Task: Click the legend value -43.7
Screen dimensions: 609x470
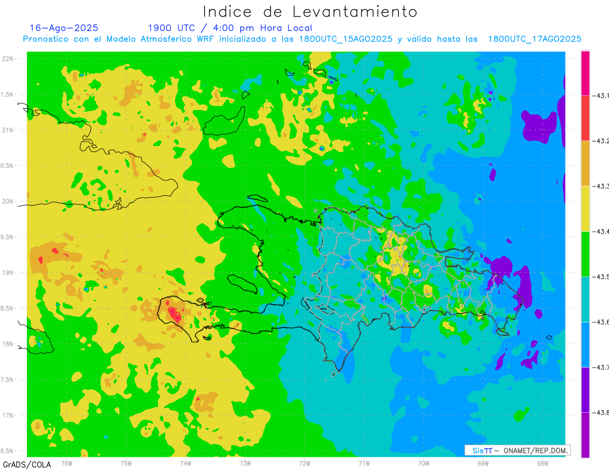Action: pyautogui.click(x=601, y=367)
